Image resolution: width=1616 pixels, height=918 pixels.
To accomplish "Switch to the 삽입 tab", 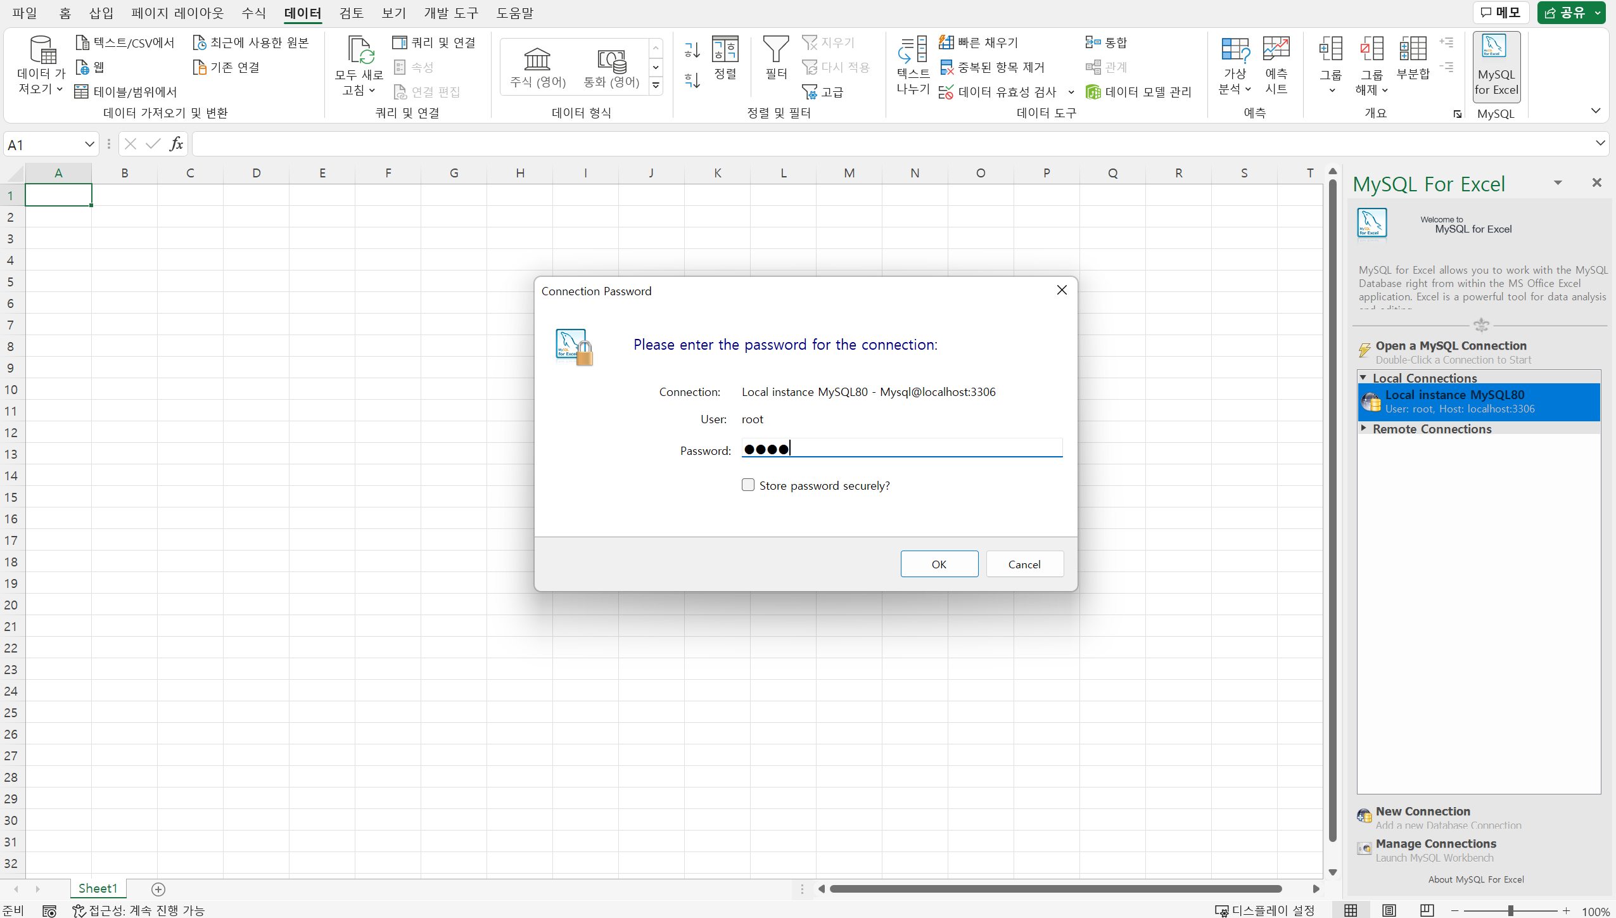I will tap(101, 13).
